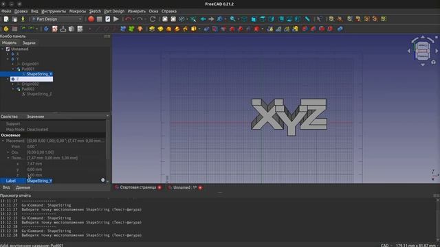This screenshot has height=247, width=440.
Task: Click the navigation cube in the viewport
Action: (x=422, y=51)
